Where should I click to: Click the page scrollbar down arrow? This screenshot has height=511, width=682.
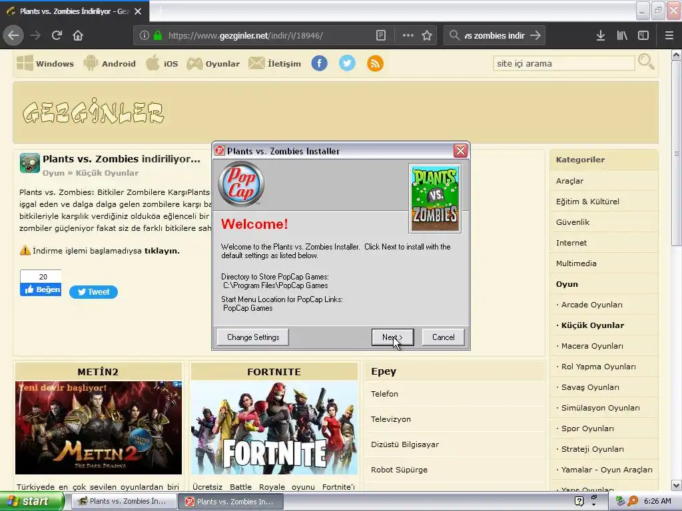point(677,485)
